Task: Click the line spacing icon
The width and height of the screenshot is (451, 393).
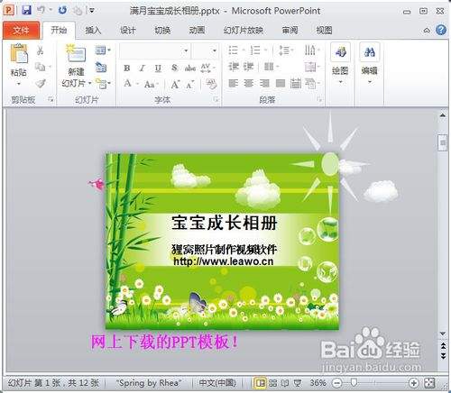Action: tap(284, 50)
